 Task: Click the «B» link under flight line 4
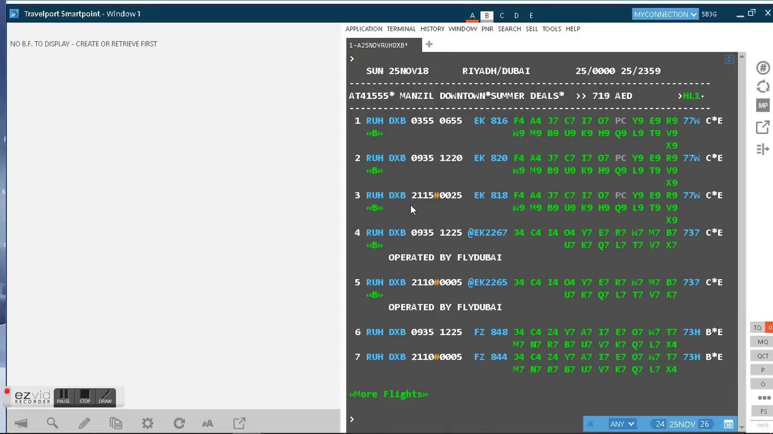tap(374, 245)
